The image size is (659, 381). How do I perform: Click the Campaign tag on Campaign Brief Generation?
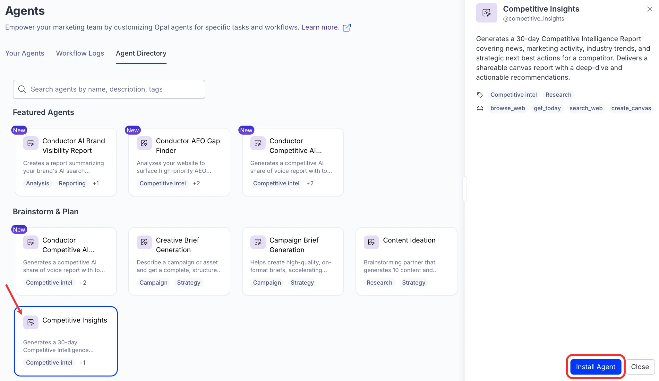[x=267, y=283]
